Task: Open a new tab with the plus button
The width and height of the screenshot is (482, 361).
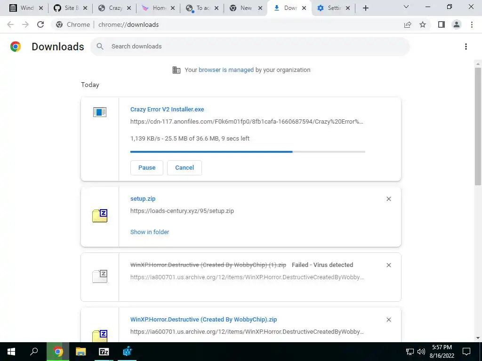Action: pyautogui.click(x=365, y=8)
